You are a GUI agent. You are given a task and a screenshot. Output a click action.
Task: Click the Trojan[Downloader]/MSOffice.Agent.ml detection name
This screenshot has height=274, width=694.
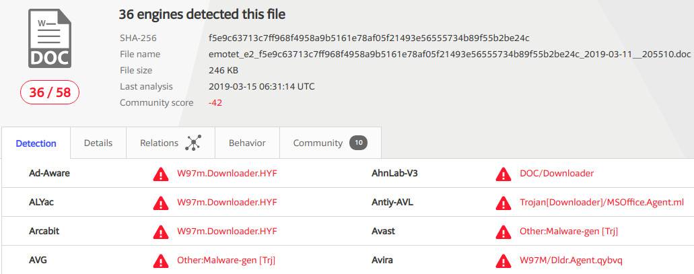[602, 202]
